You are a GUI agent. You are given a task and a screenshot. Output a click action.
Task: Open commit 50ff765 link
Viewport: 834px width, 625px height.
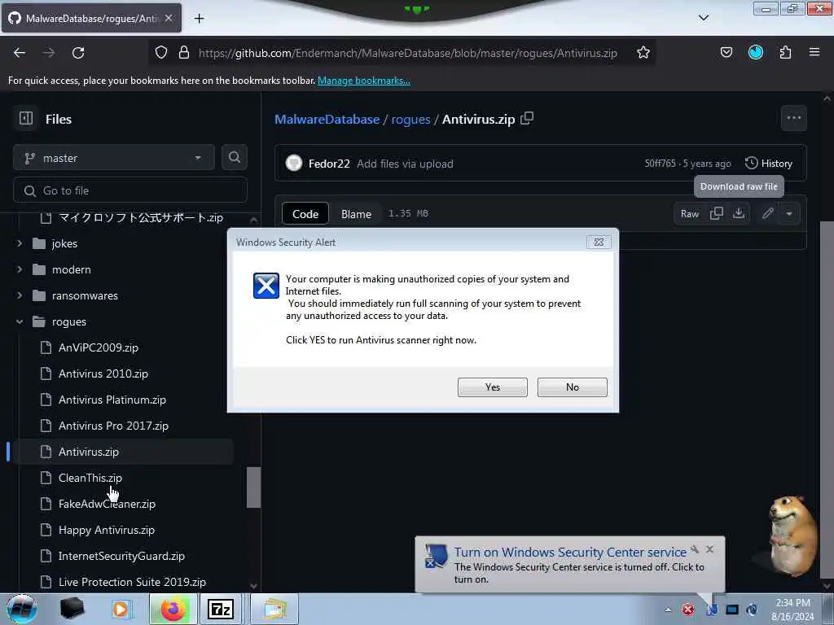pyautogui.click(x=660, y=163)
